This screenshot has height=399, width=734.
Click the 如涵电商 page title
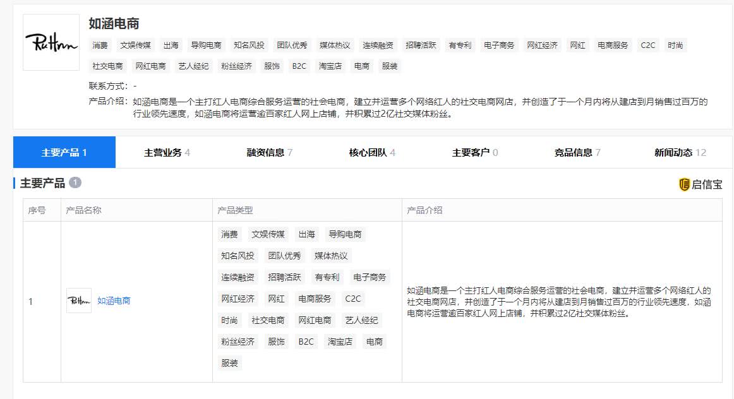114,23
